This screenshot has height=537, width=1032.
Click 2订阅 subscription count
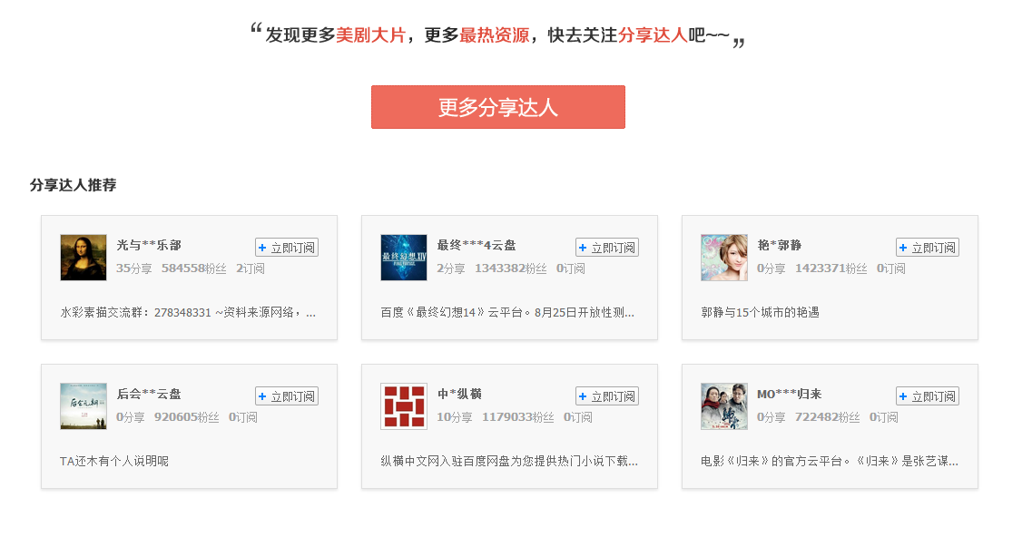coord(251,268)
